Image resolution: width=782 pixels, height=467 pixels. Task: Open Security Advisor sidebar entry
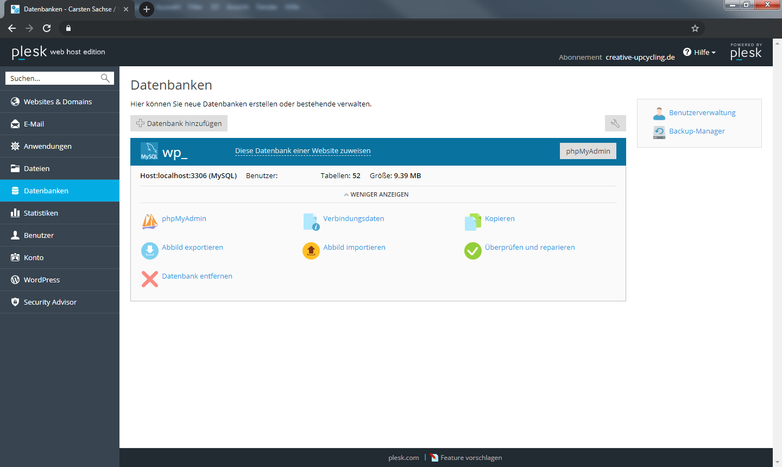60,302
